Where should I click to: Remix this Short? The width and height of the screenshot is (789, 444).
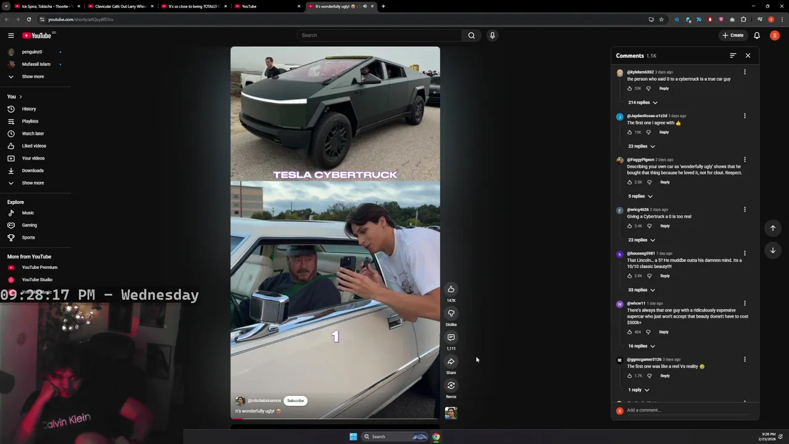pyautogui.click(x=451, y=385)
